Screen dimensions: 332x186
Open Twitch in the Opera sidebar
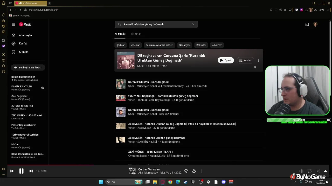(3, 46)
